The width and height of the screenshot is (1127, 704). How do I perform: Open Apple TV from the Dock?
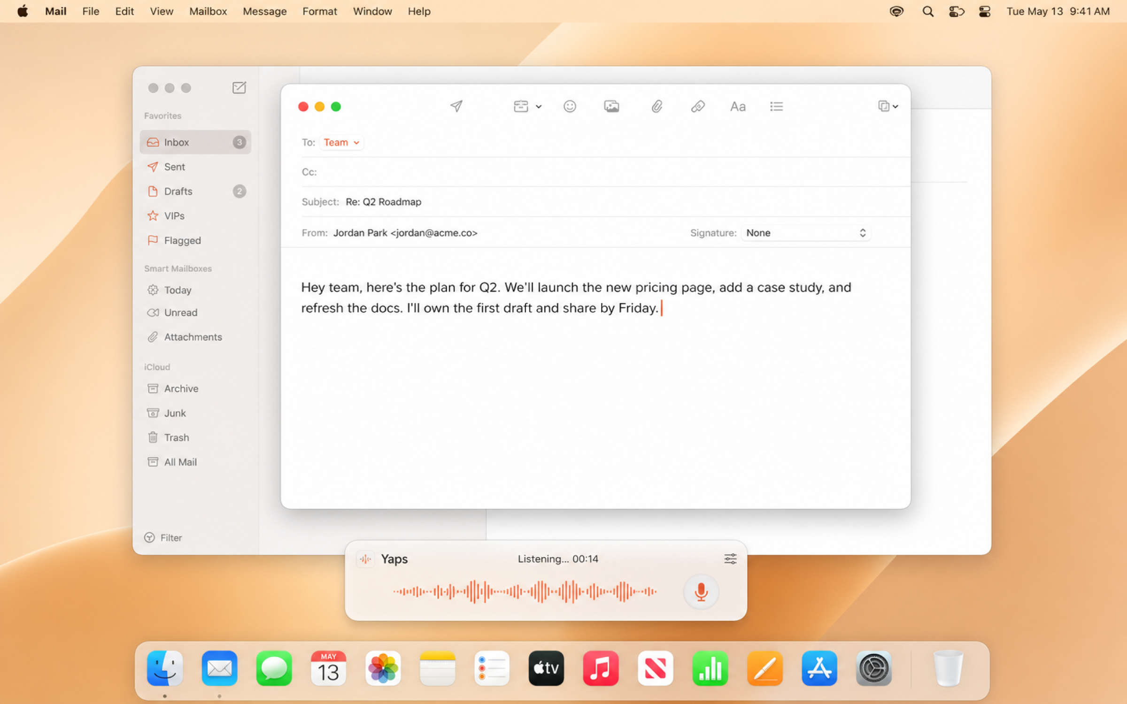click(x=546, y=668)
